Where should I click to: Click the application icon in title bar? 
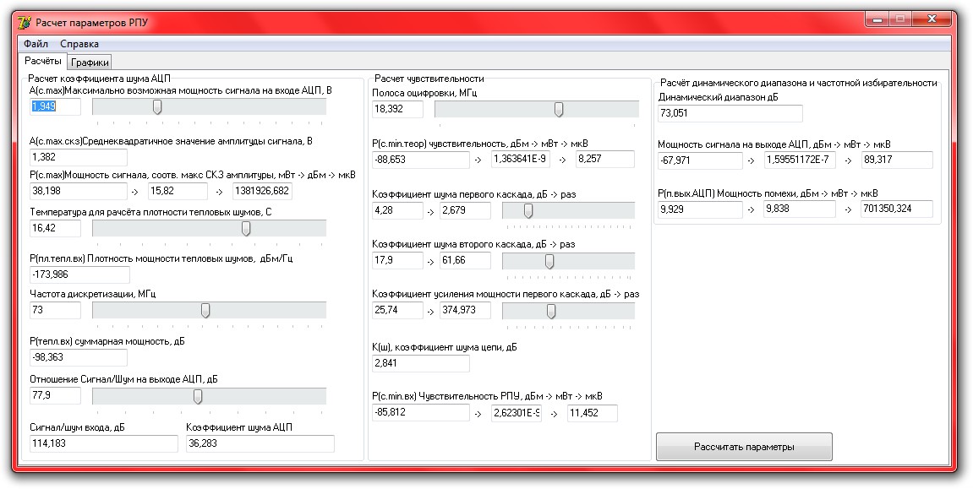24,22
